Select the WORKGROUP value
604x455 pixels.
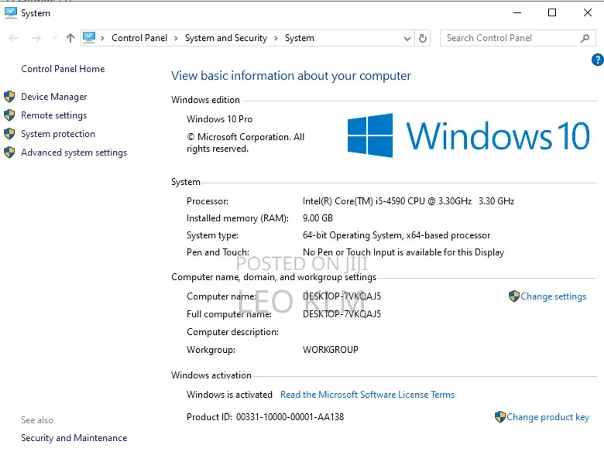(331, 350)
